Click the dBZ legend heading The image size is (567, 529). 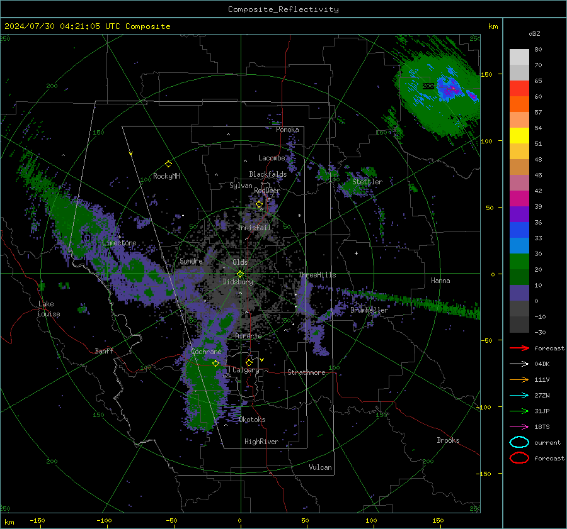tap(534, 33)
